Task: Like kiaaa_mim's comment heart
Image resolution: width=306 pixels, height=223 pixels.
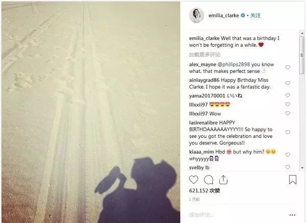Action: 288,155
